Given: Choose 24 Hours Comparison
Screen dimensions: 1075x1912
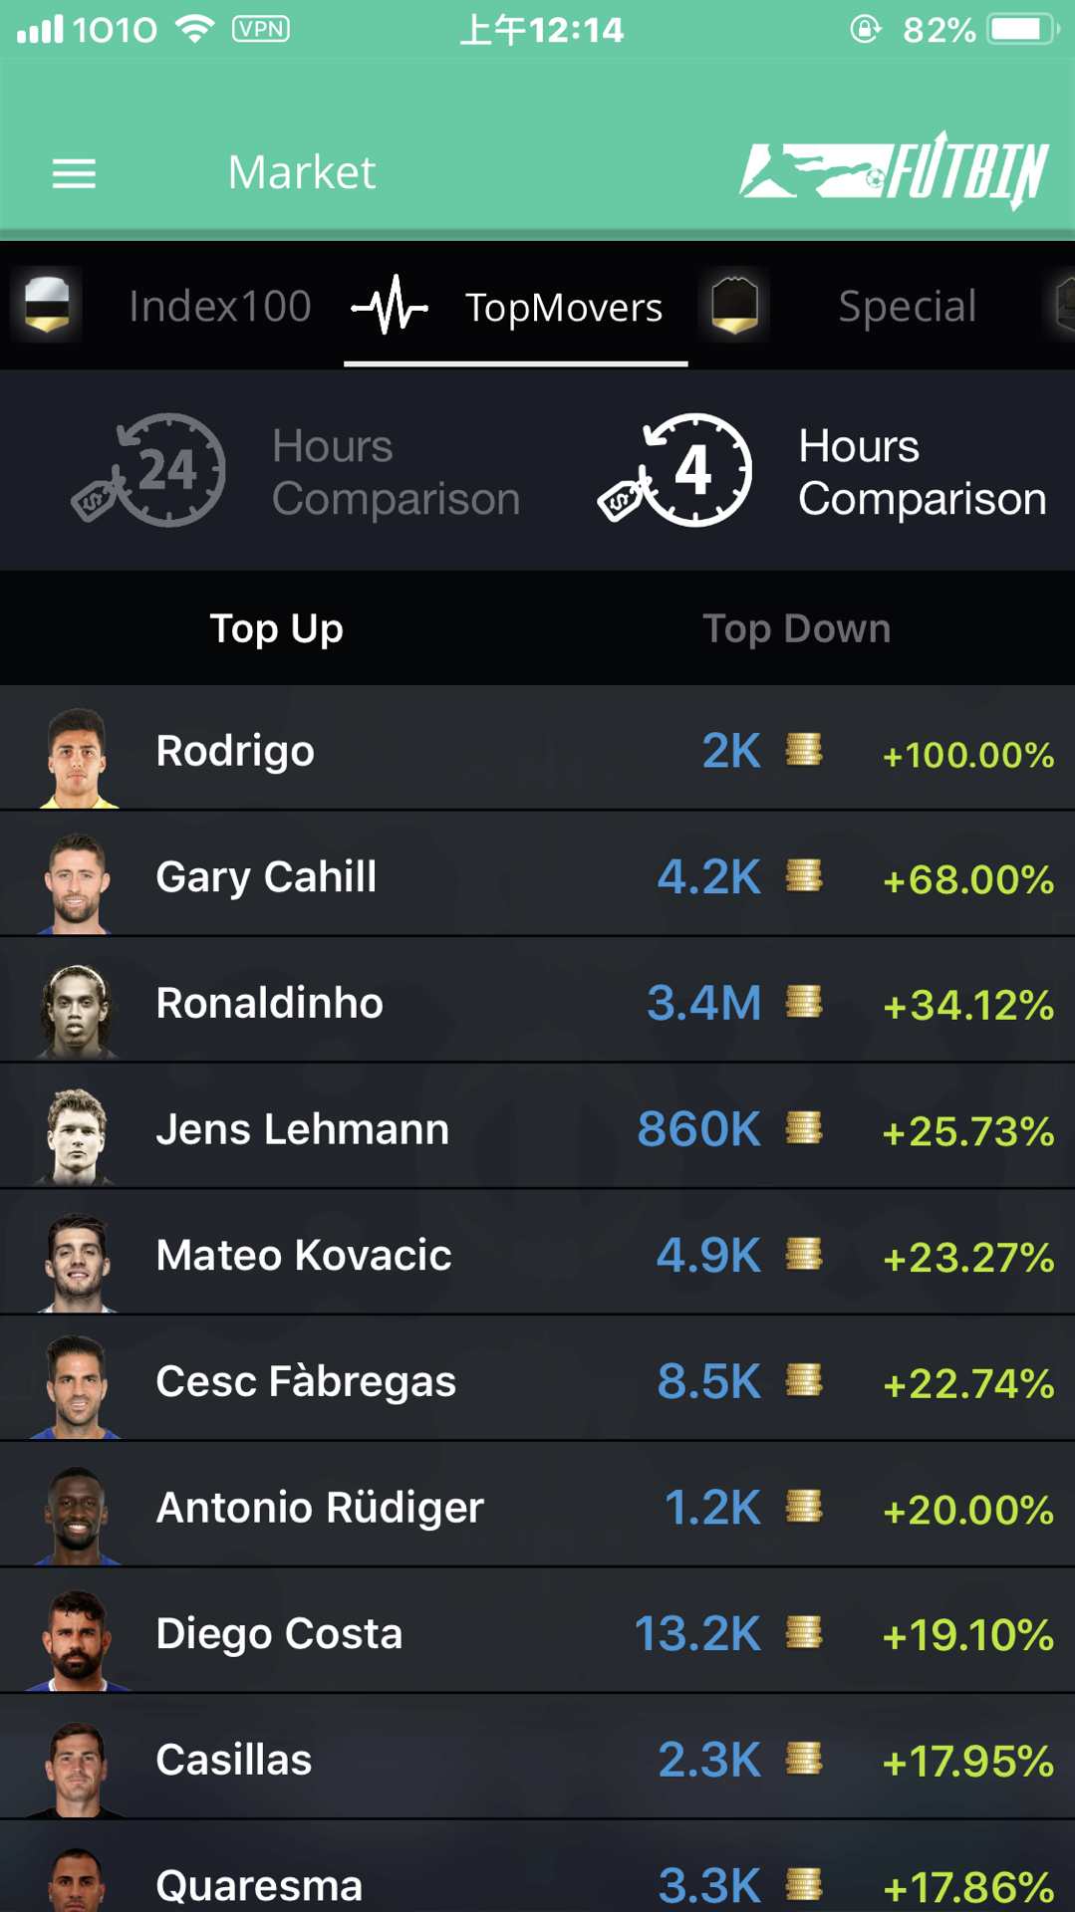Looking at the screenshot, I should (396, 472).
